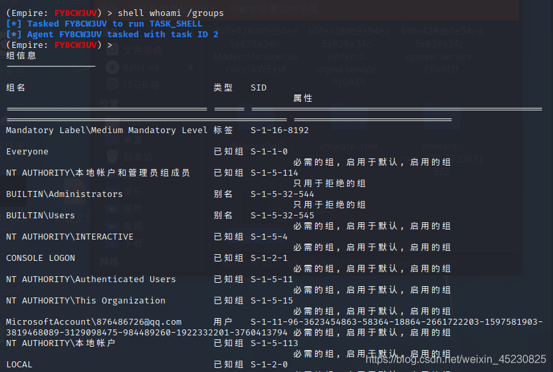Click the '组信息' heading
The image size is (553, 372).
pos(21,56)
